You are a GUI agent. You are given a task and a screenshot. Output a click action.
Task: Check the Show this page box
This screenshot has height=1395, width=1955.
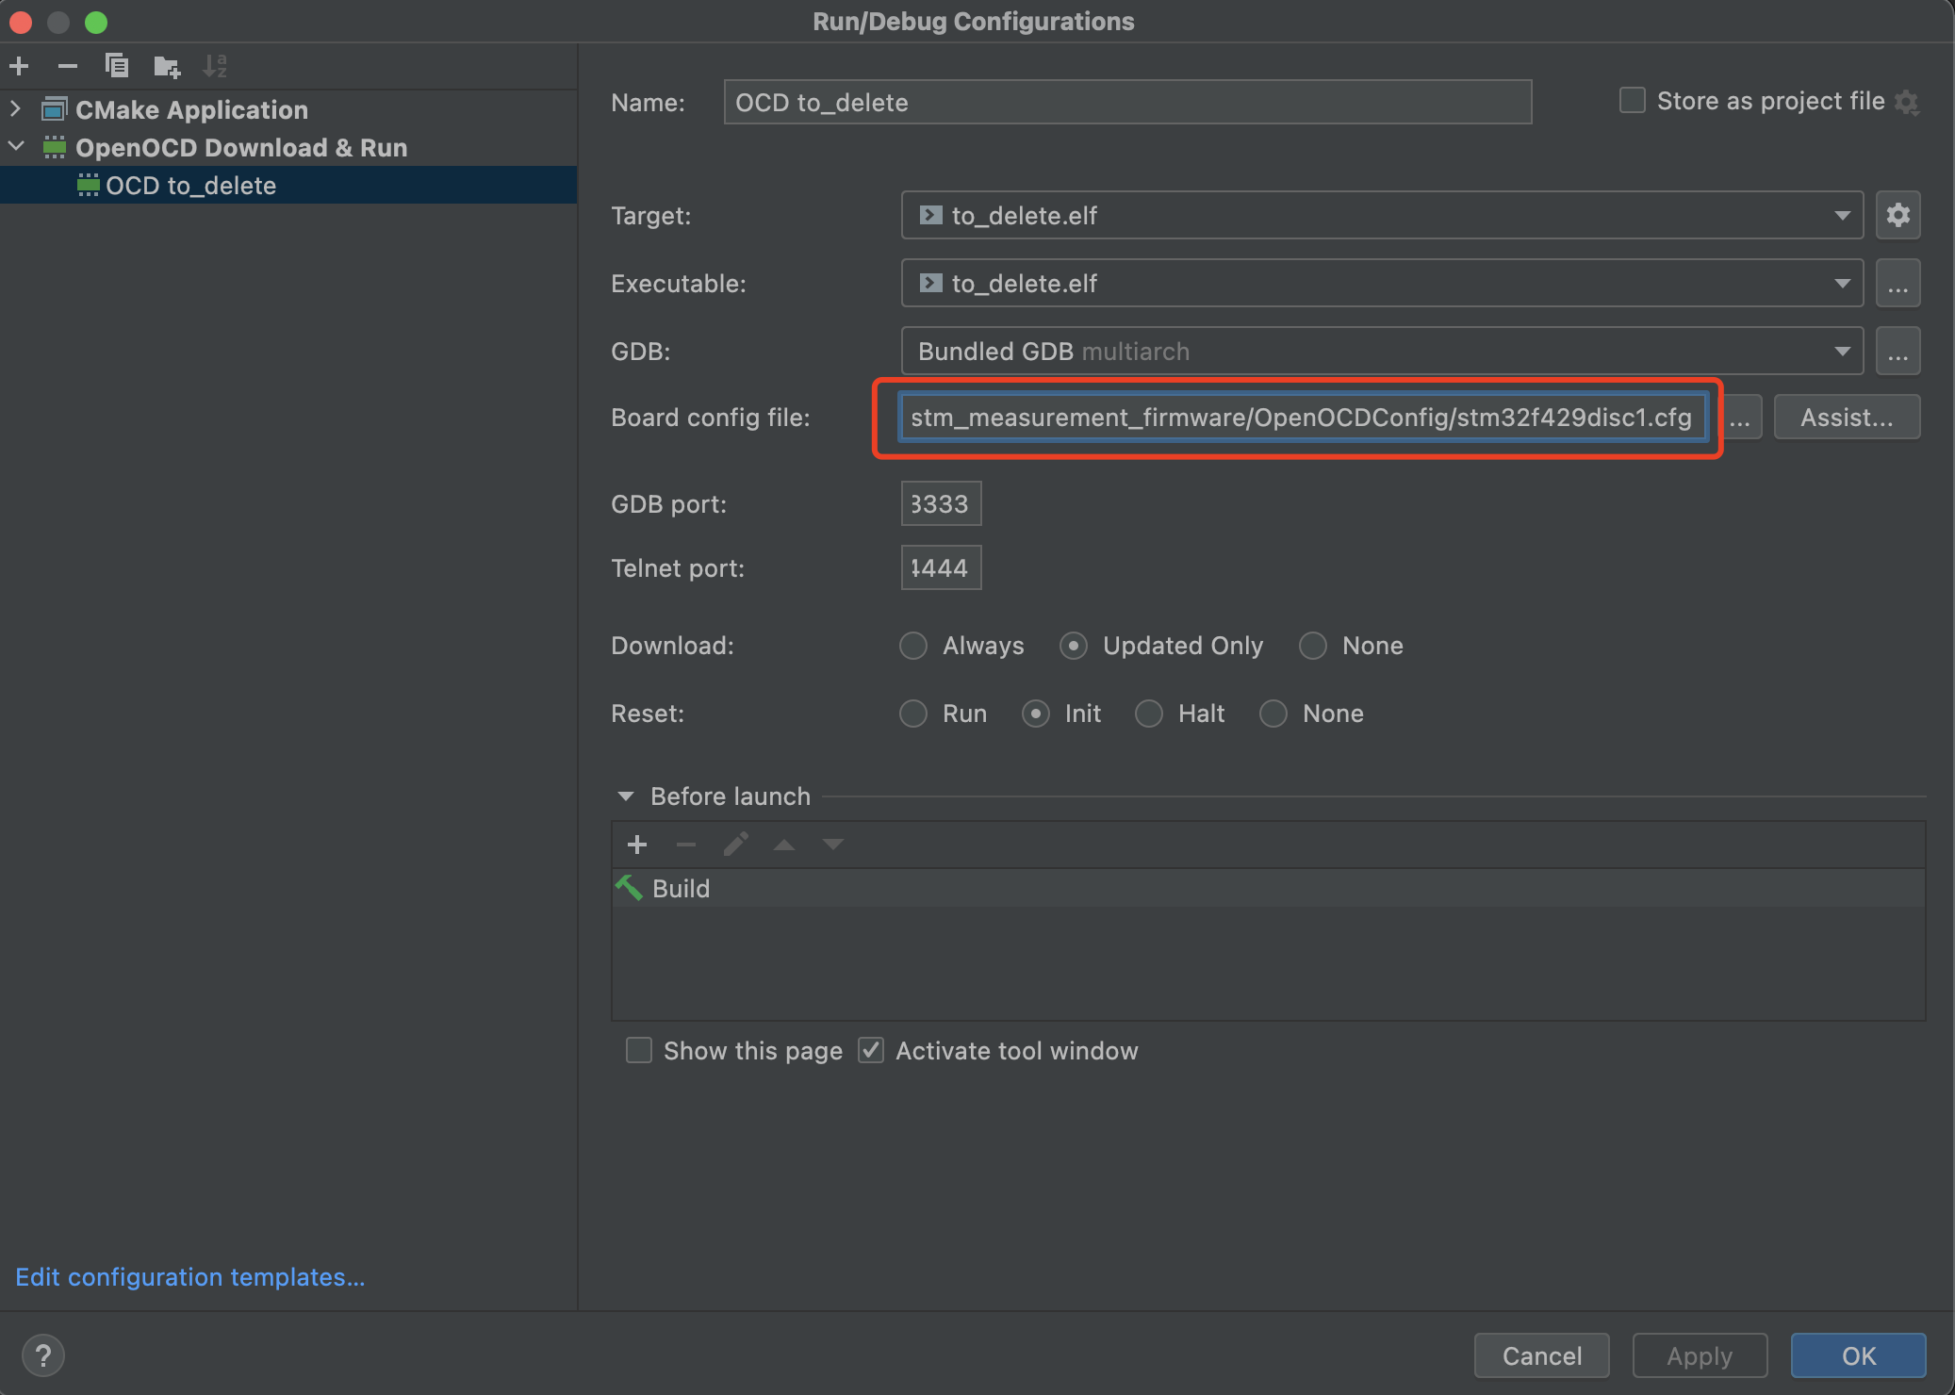tap(639, 1051)
